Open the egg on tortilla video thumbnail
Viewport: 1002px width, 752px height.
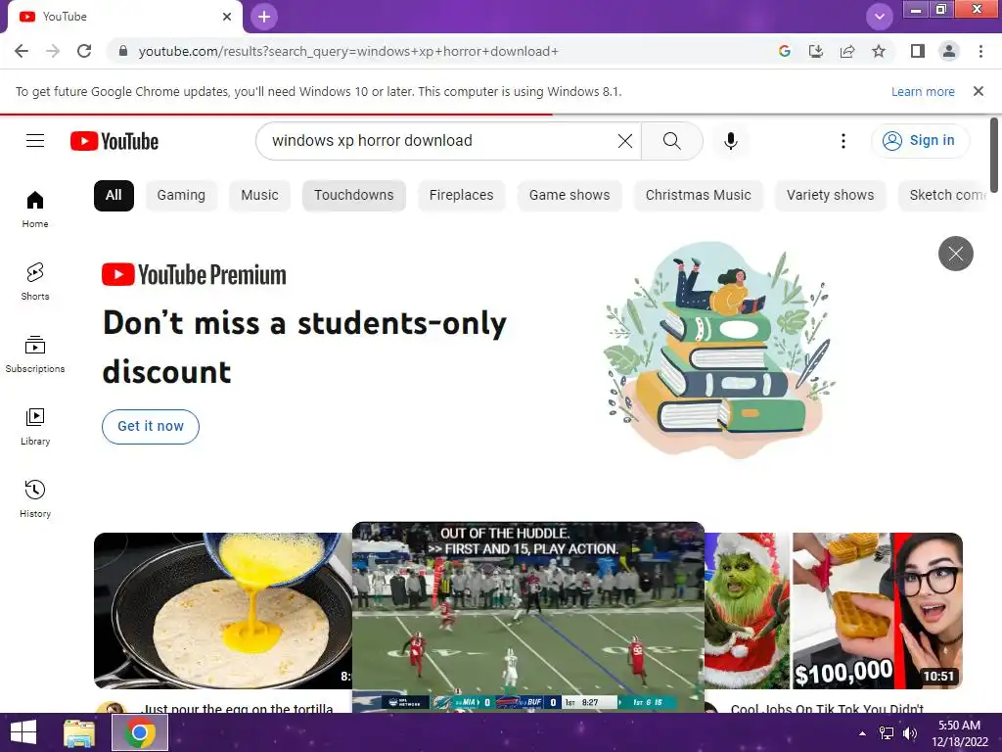223,611
